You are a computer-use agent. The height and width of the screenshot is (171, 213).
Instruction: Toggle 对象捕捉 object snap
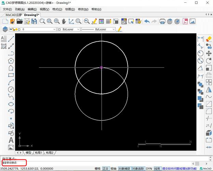pos(124,169)
